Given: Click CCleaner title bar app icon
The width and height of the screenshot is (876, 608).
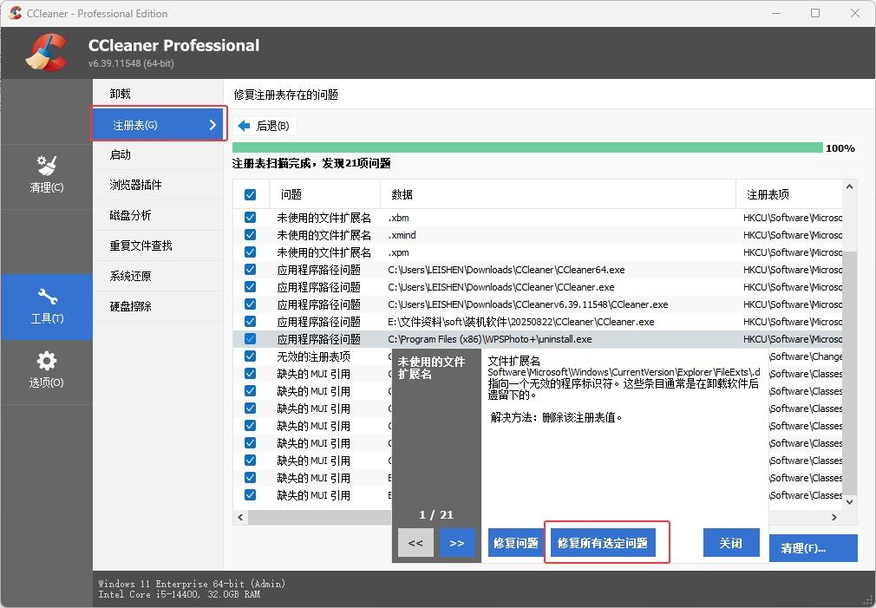Looking at the screenshot, I should click(x=15, y=13).
